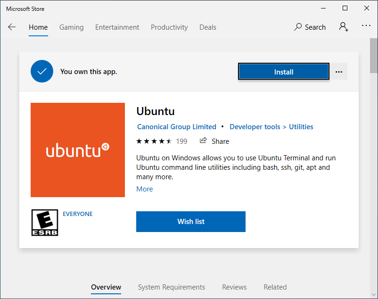Viewport: 378px width, 299px height.
Task: Install the Ubuntu app
Action: point(284,71)
